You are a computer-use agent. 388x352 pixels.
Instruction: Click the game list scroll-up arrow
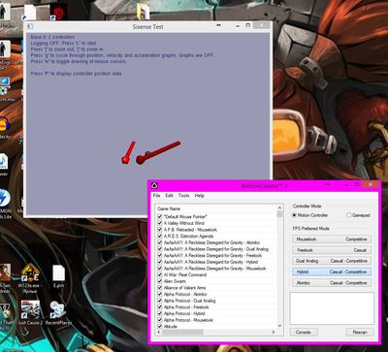click(279, 208)
